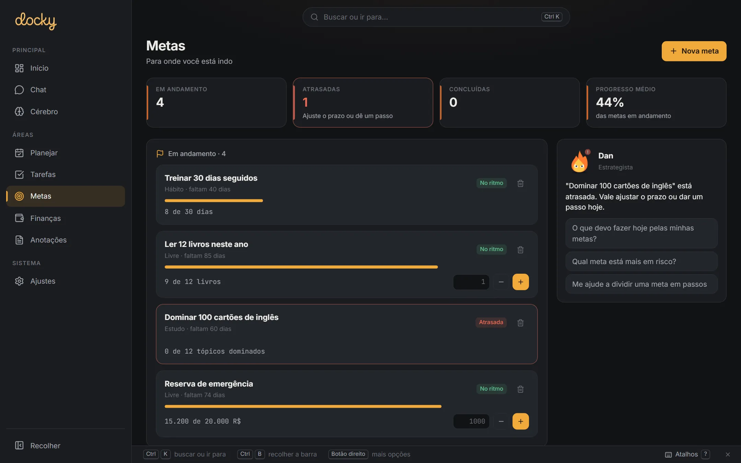Click the progress bar of Ler 12 livros

(x=346, y=267)
